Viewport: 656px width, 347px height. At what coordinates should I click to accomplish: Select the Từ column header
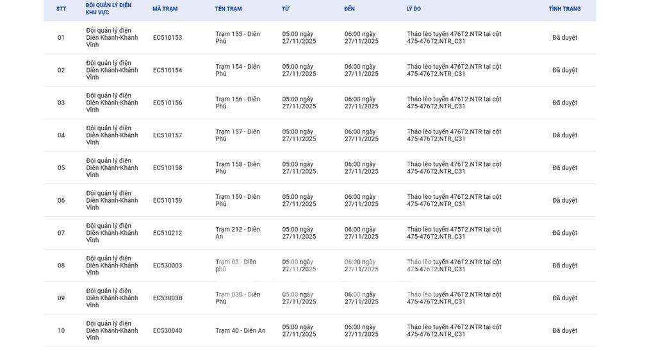pos(285,9)
